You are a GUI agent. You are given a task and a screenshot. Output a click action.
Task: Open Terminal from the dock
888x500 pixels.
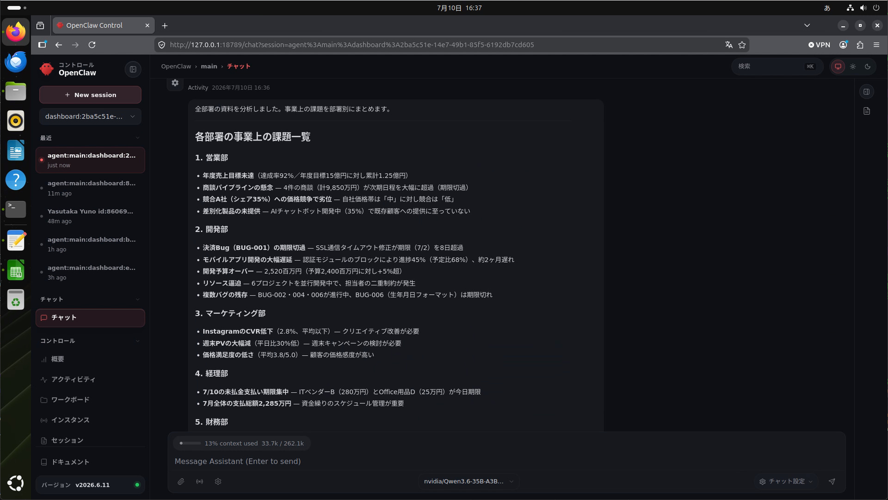tap(16, 209)
